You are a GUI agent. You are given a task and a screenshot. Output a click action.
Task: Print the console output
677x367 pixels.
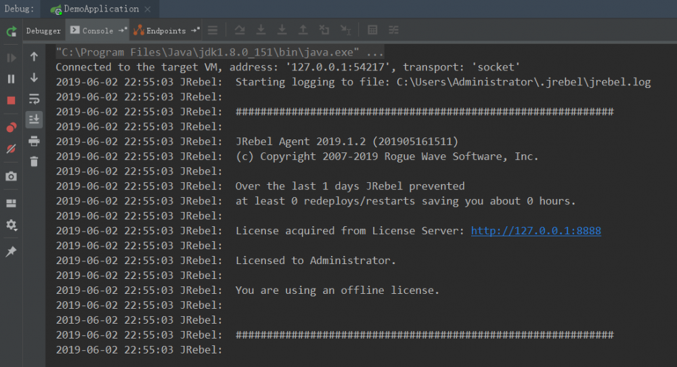click(34, 141)
